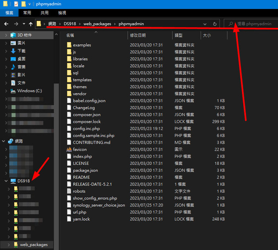Click the Back navigation arrow
The width and height of the screenshot is (278, 250).
pos(7,24)
